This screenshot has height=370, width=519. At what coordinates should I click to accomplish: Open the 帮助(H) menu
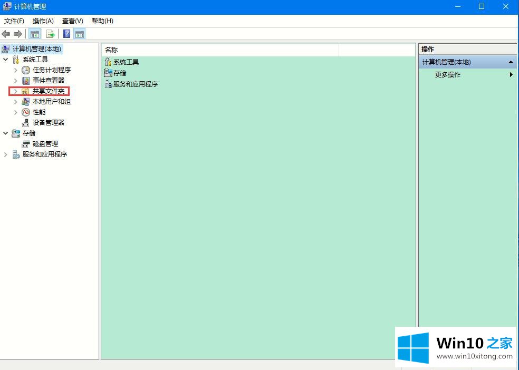pyautogui.click(x=102, y=21)
